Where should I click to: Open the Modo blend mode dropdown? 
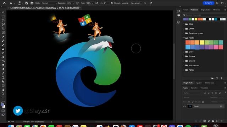coord(49,3)
